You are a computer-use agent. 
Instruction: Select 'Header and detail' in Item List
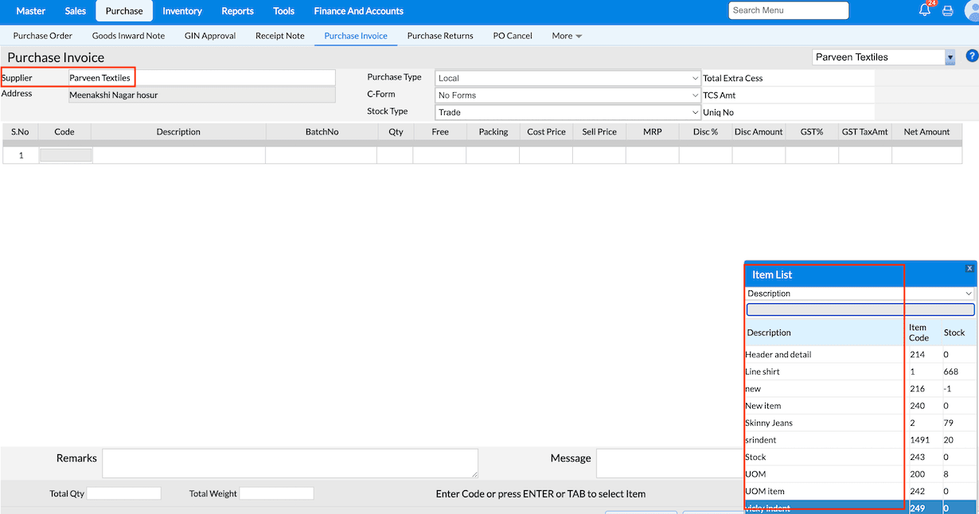click(860, 355)
